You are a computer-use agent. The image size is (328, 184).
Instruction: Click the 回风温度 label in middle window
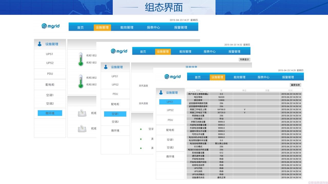143,86
